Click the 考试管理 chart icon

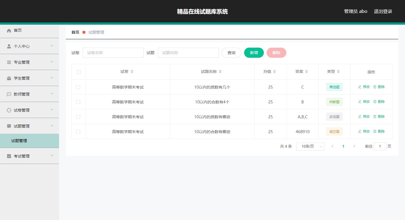pyautogui.click(x=9, y=156)
